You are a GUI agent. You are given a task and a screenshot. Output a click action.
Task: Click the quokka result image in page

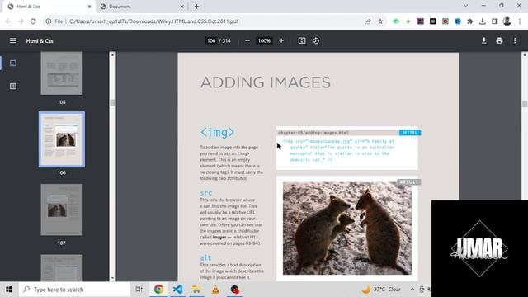(x=346, y=229)
